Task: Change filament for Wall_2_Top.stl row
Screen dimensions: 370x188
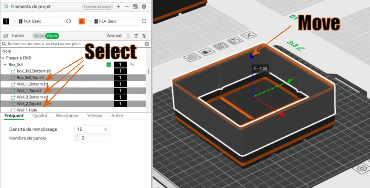Action: 120,103
